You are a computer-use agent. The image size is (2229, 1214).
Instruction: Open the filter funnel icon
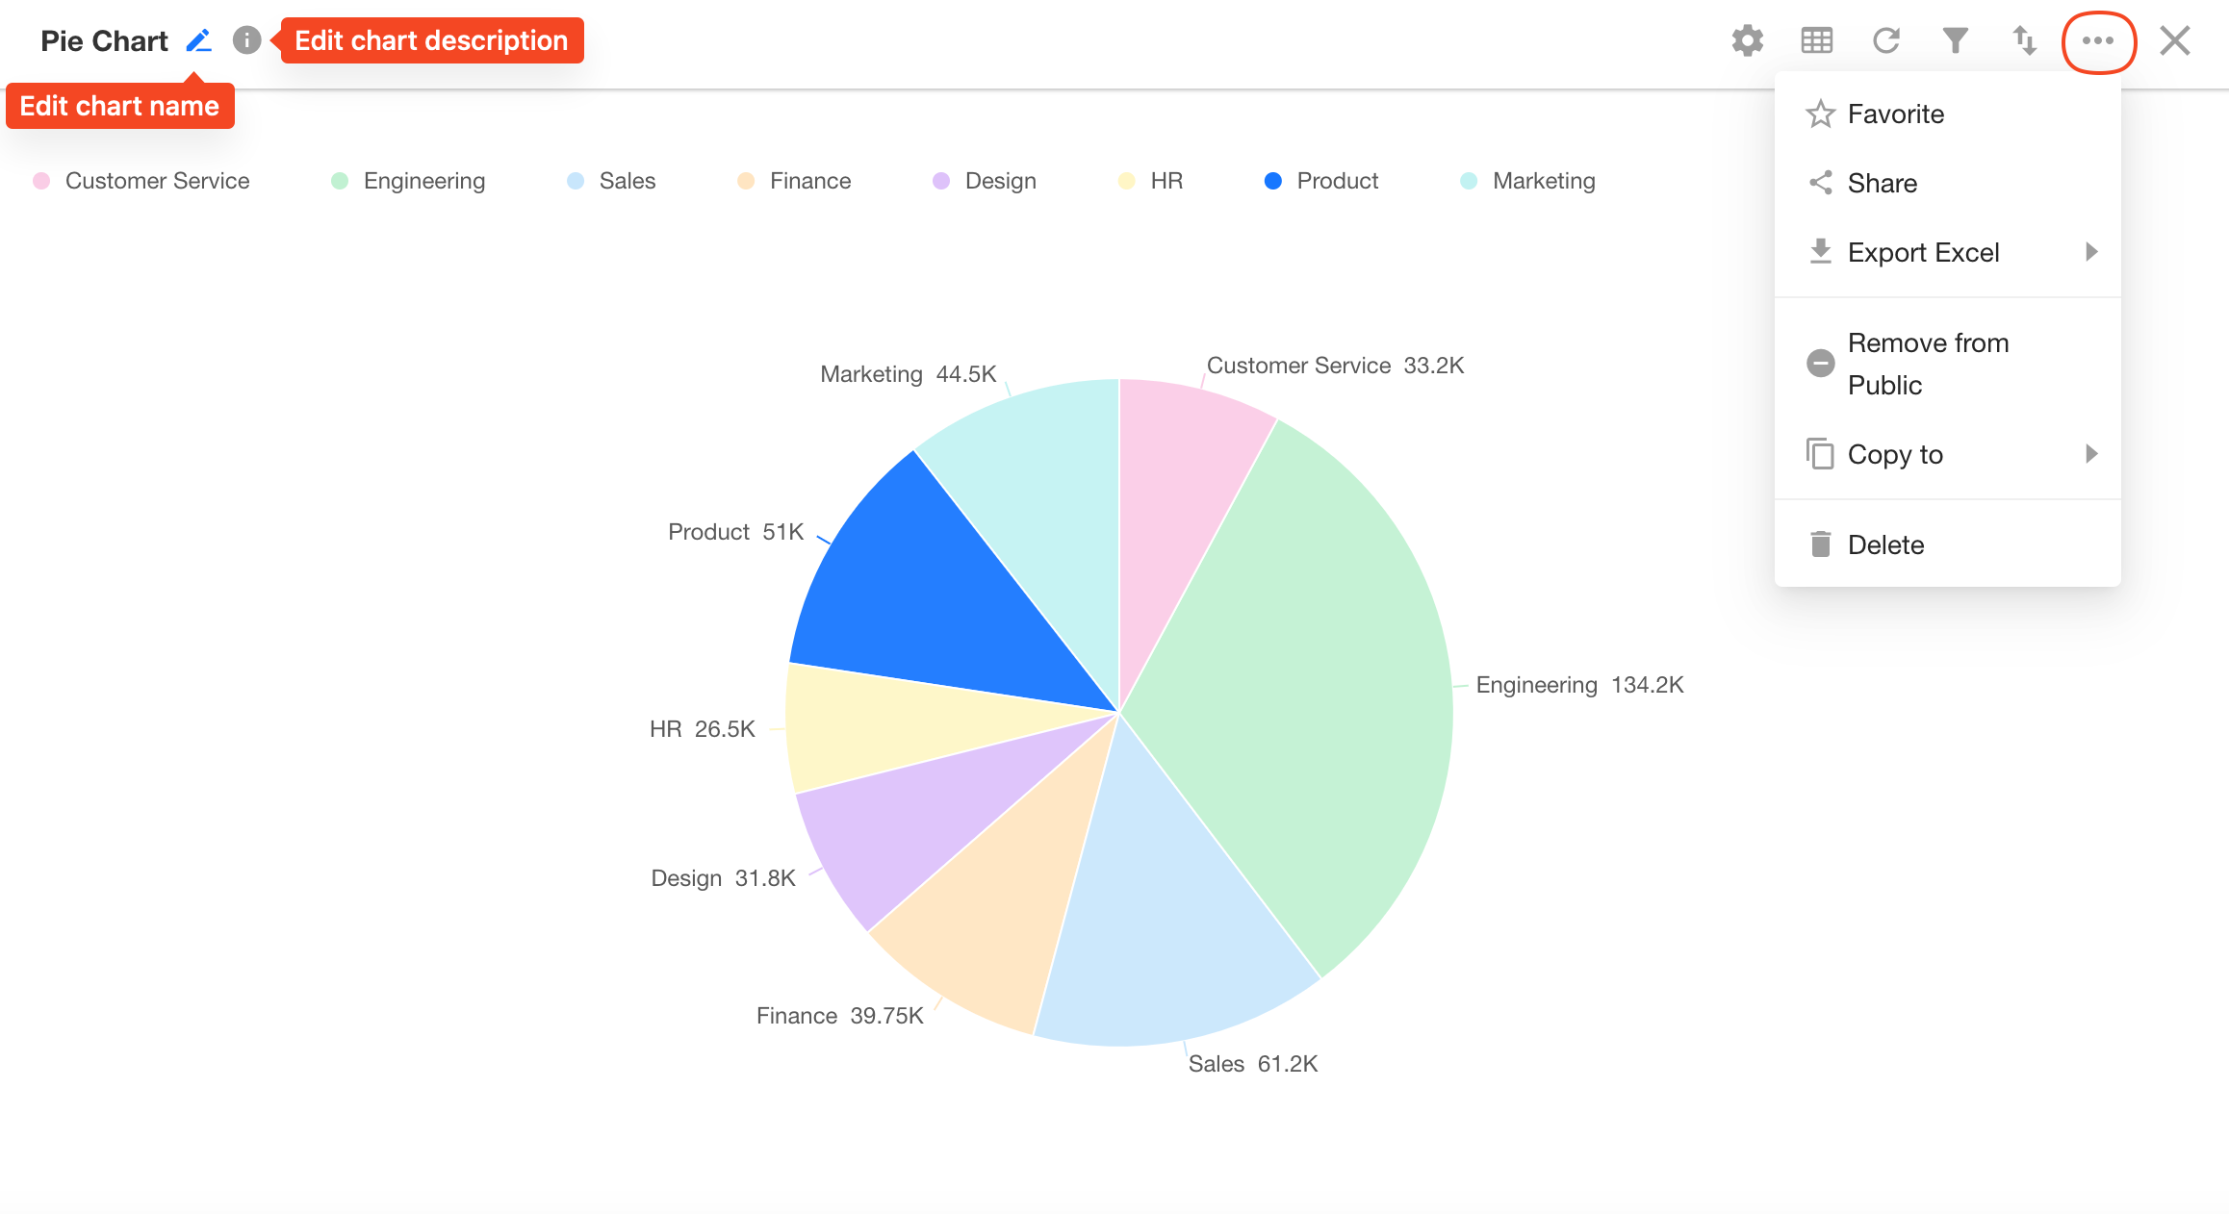click(1955, 40)
